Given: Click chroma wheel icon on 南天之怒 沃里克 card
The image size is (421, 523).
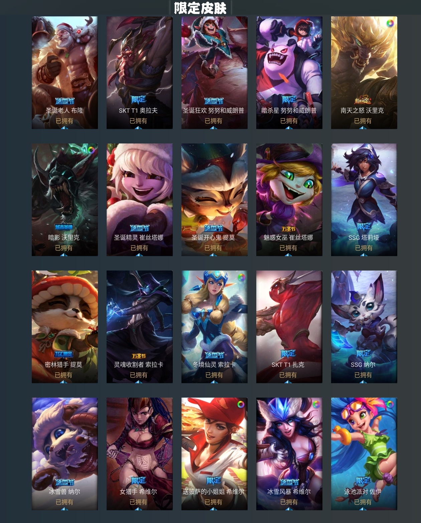Looking at the screenshot, I should coord(390,23).
